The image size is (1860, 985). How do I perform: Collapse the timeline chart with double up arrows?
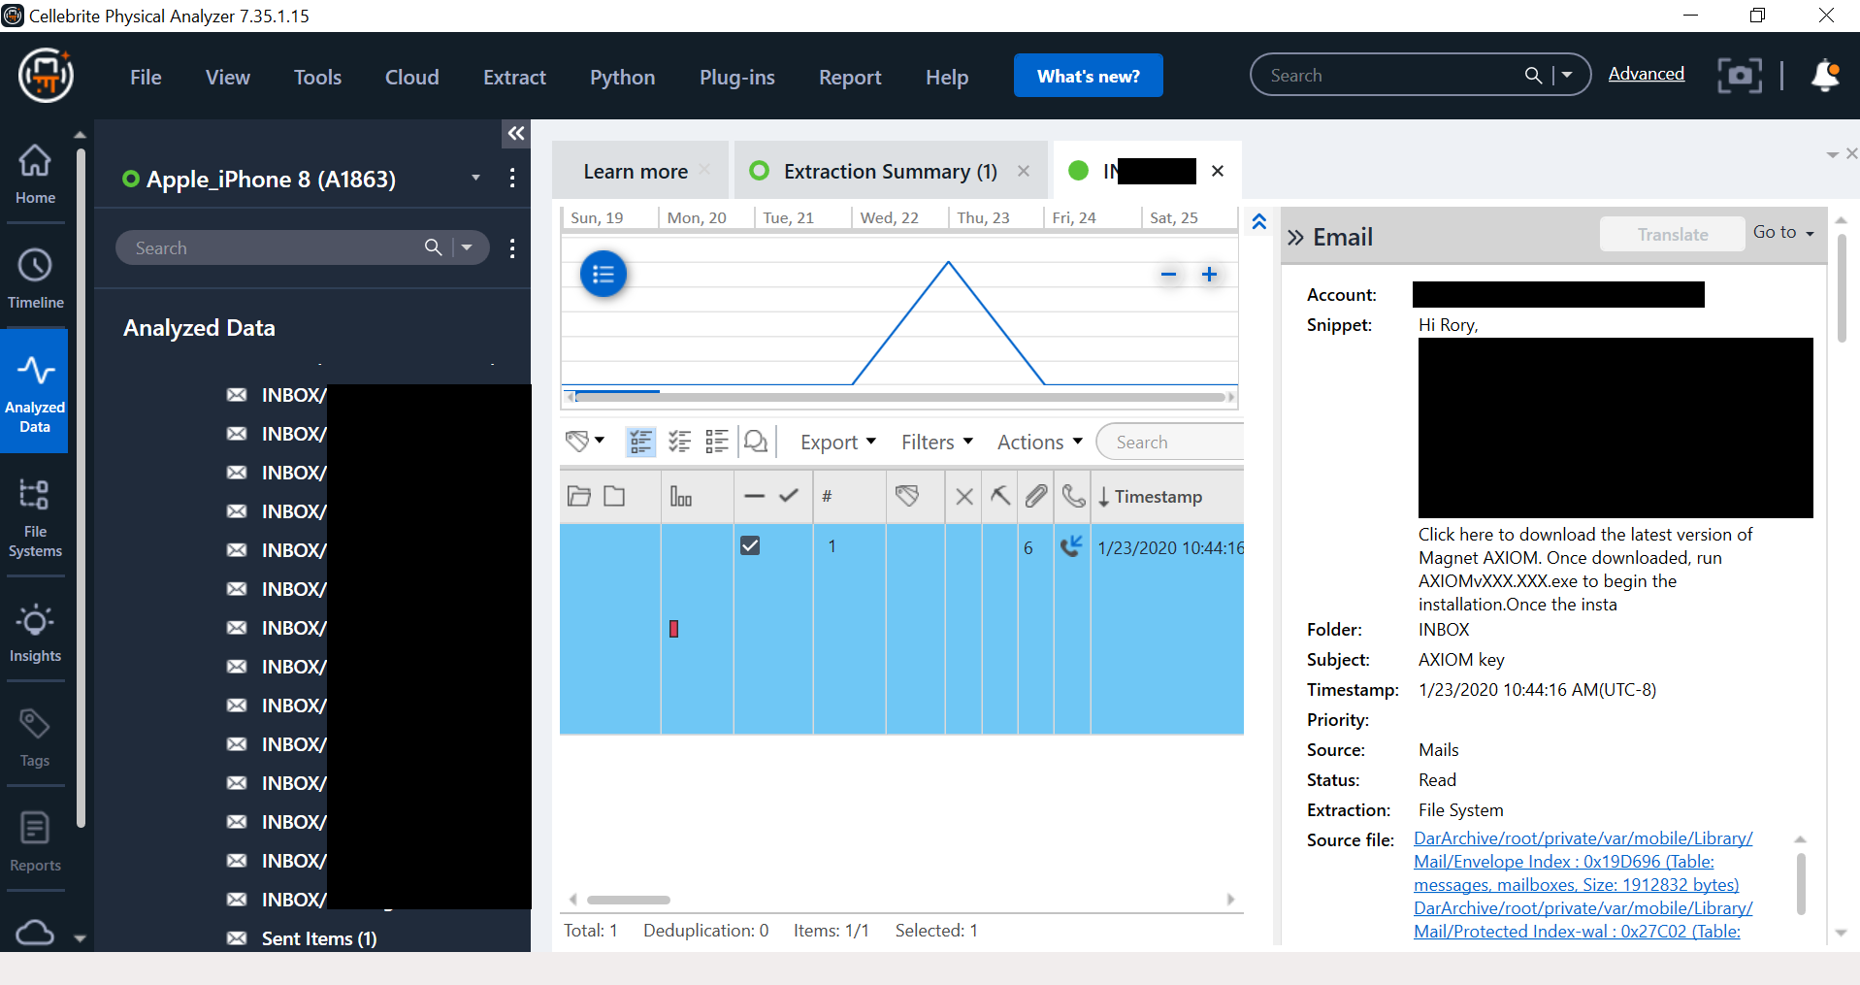[1258, 221]
